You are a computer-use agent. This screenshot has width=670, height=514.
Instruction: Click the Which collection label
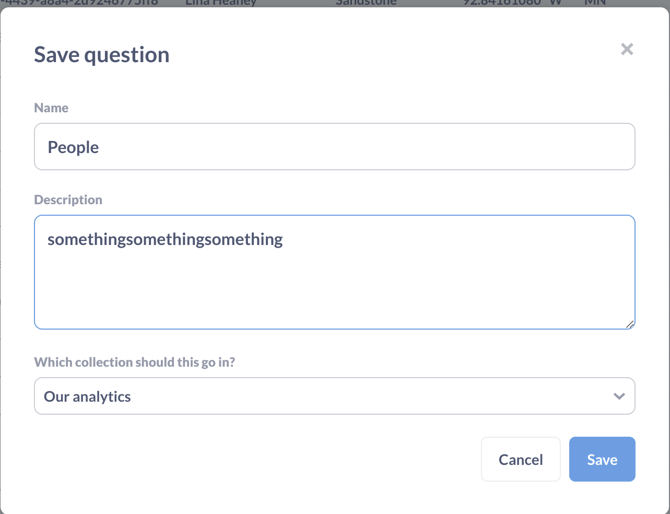(134, 363)
